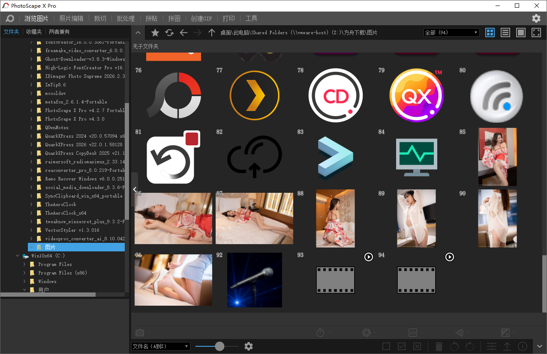The image size is (547, 354).
Task: Click the folder tree horizontal scrollbar
Action: point(48,295)
